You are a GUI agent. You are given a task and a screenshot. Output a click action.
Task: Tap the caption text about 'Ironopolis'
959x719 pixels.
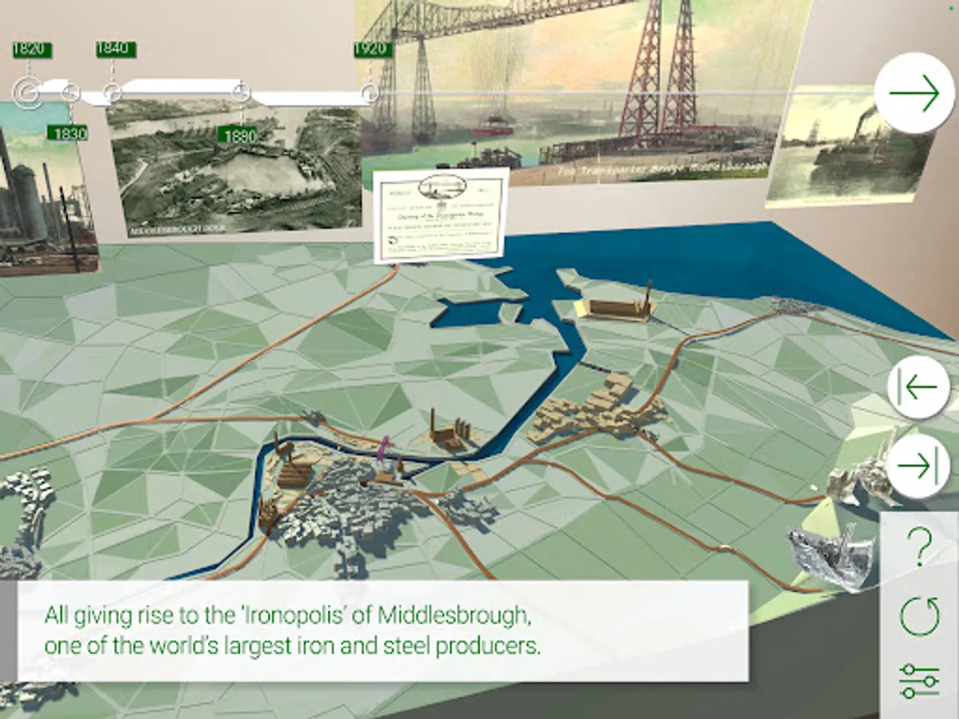pyautogui.click(x=292, y=630)
